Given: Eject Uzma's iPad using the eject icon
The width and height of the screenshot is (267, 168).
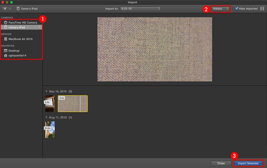Looking at the screenshot, I should pyautogui.click(x=40, y=27).
